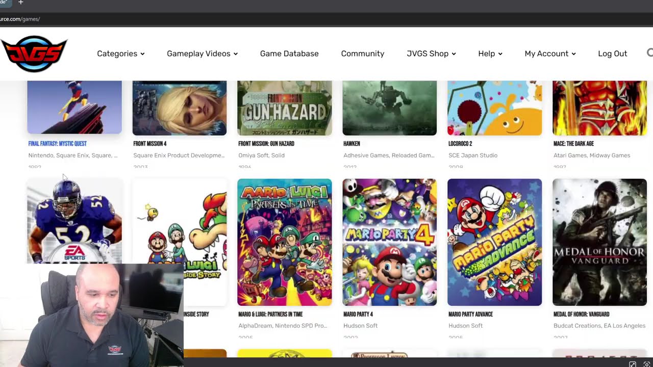
Task: Click the Medal of Honor Vanguard cover
Action: pyautogui.click(x=600, y=242)
